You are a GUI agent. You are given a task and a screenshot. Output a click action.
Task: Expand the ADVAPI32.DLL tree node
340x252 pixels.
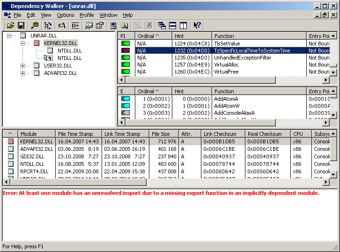(x=22, y=73)
